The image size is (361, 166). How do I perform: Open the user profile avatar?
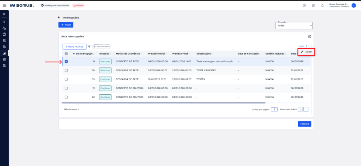point(354,6)
